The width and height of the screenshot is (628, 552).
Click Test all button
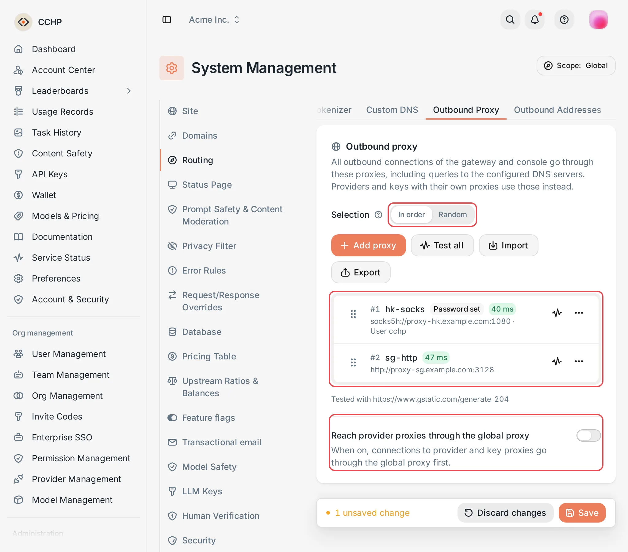pyautogui.click(x=442, y=245)
